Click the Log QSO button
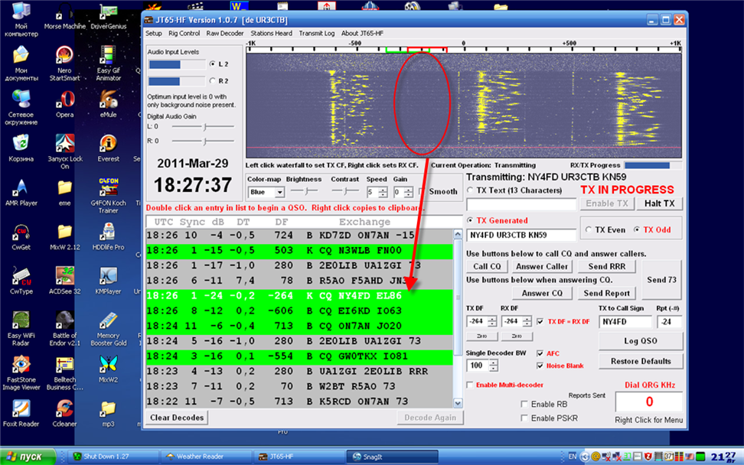This screenshot has height=465, width=744. [641, 340]
